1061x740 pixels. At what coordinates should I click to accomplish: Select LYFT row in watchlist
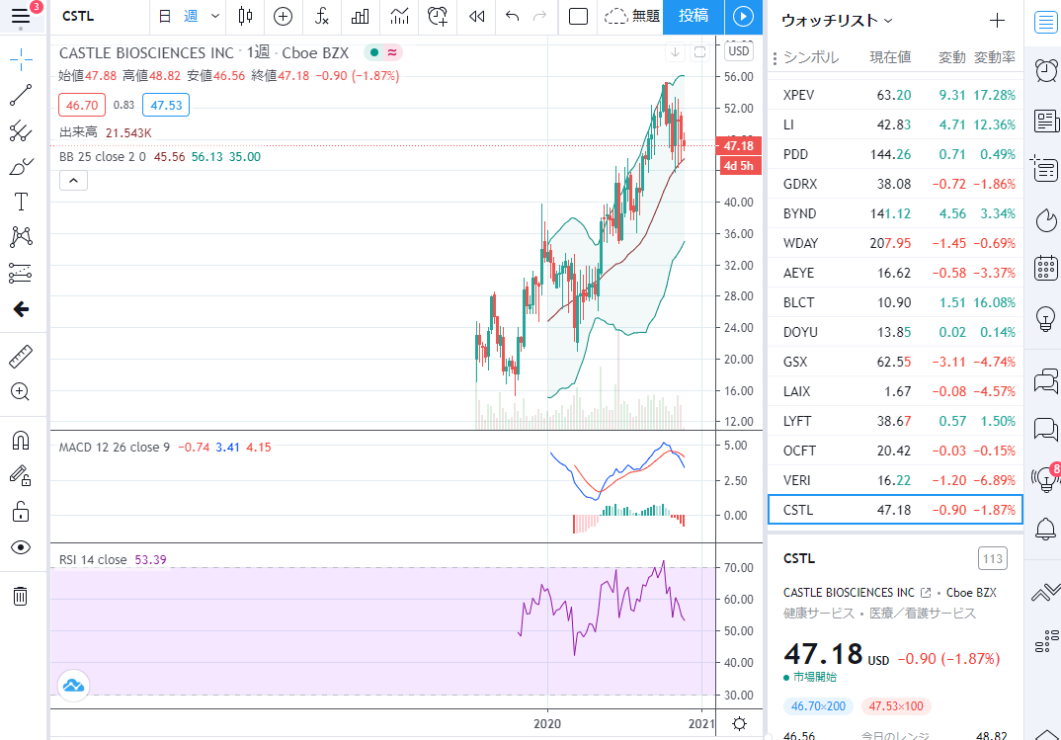[x=895, y=421]
